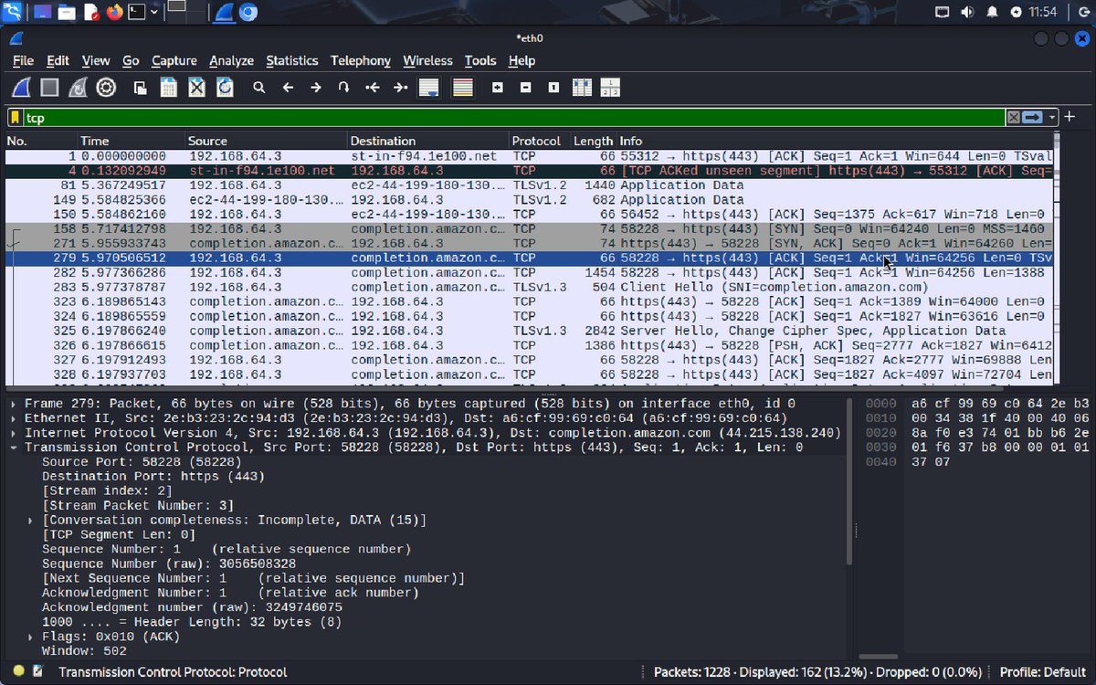The height and width of the screenshot is (685, 1096).
Task: Expand the Ethernet II tree node
Action: 14,418
